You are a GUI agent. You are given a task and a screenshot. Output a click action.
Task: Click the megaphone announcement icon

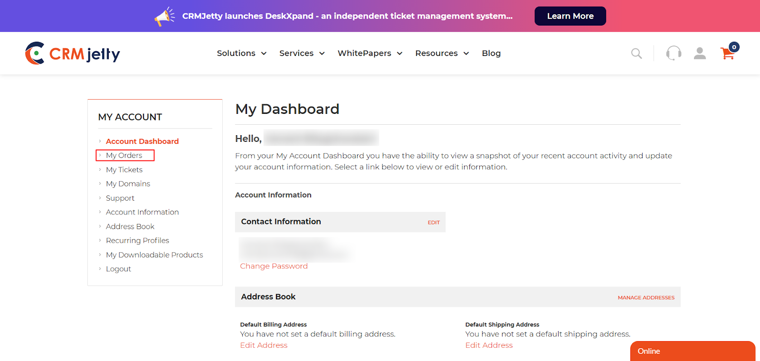[x=164, y=17]
